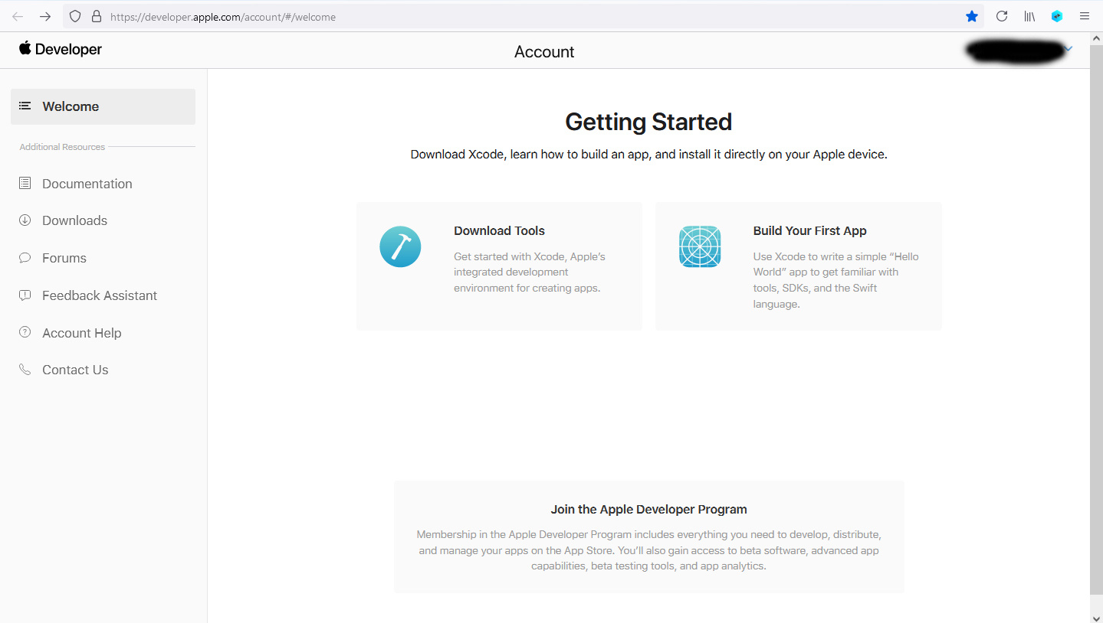Viewport: 1103px width, 623px height.
Task: Click the Hello World app description text
Action: [835, 280]
